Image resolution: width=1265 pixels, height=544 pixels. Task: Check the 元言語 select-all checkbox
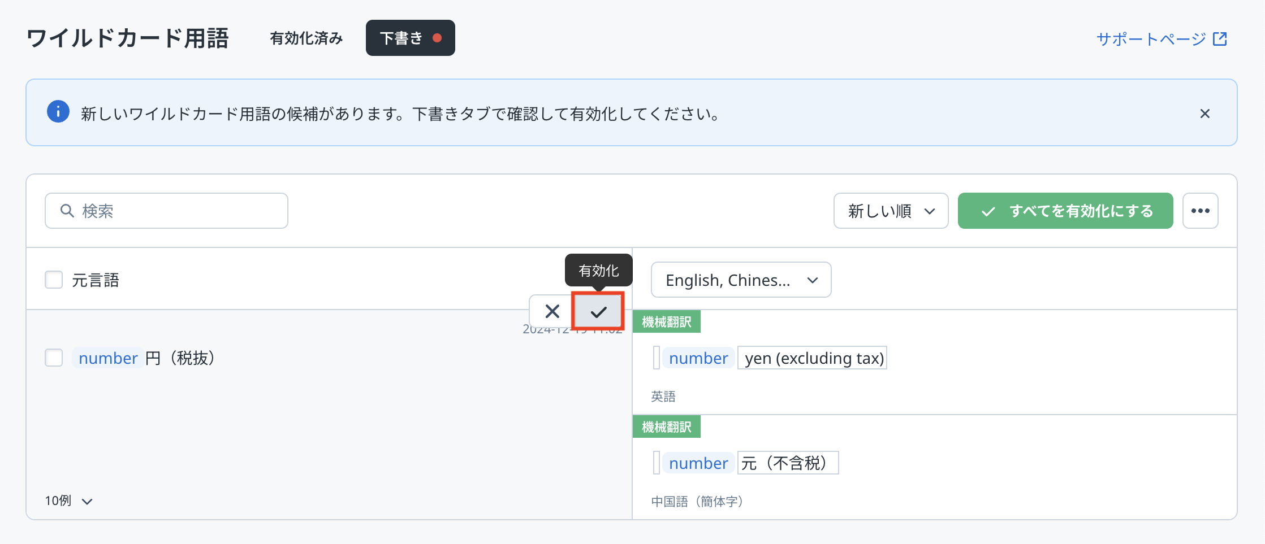54,280
